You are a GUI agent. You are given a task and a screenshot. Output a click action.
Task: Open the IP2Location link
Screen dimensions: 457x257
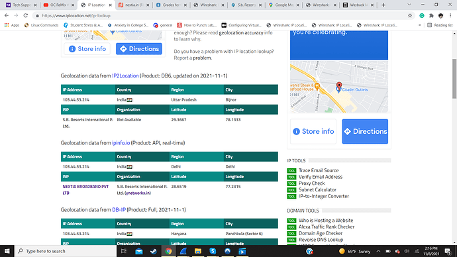(x=125, y=76)
